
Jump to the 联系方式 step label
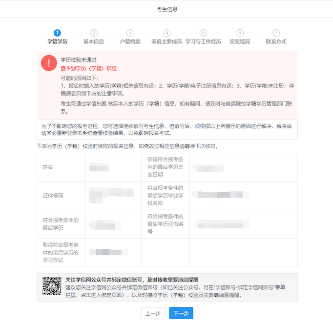(x=276, y=42)
